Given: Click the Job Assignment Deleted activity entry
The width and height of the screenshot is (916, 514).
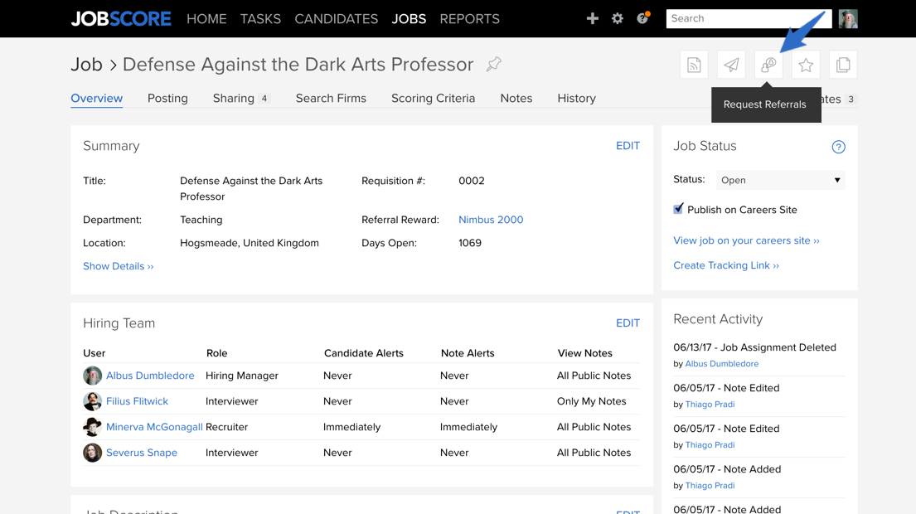Looking at the screenshot, I should pyautogui.click(x=754, y=347).
